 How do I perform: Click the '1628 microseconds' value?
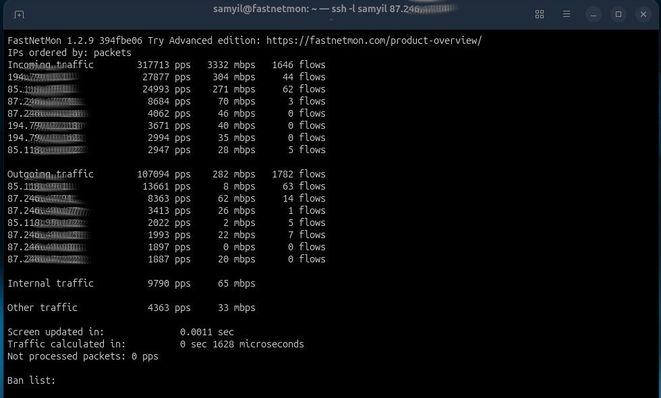258,344
